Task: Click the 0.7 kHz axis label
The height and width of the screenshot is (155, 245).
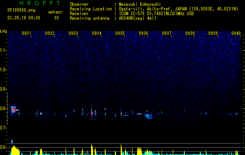Action: point(3,127)
